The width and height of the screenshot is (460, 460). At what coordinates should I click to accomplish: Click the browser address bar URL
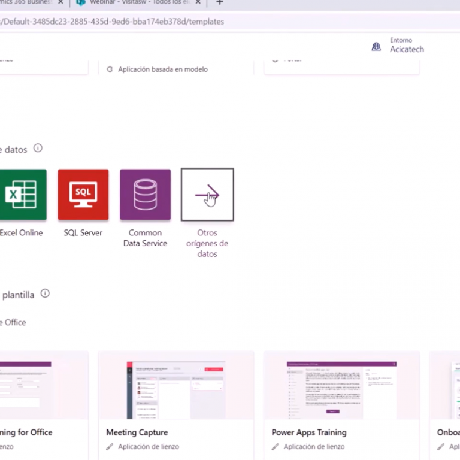(x=112, y=22)
